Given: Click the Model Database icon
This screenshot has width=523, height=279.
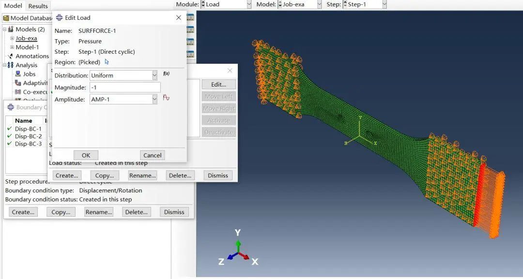Looking at the screenshot, I should coord(6,18).
